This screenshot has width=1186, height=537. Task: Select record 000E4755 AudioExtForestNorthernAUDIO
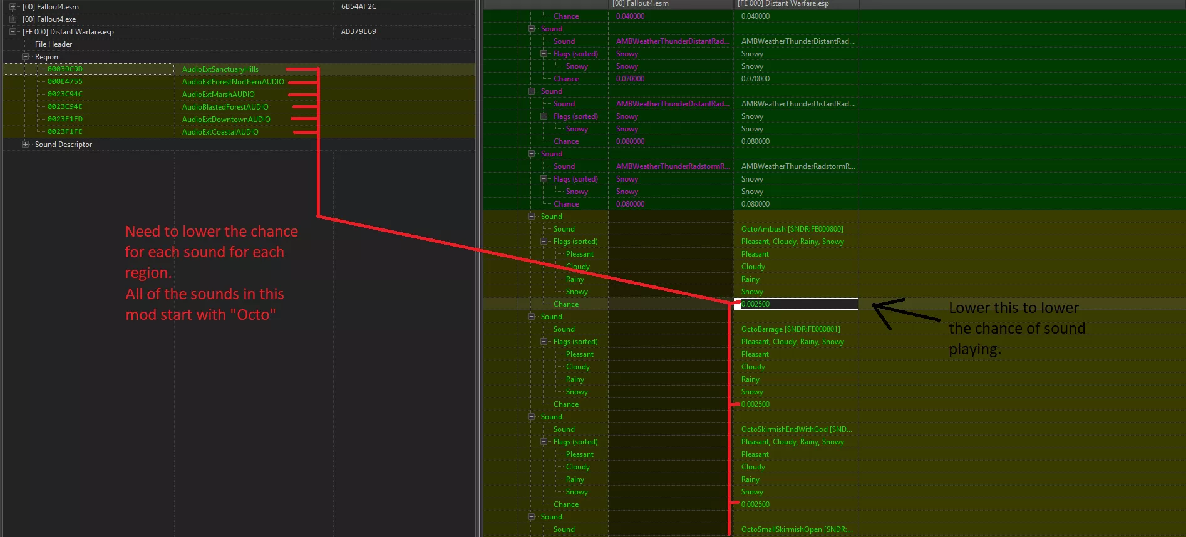[239, 81]
